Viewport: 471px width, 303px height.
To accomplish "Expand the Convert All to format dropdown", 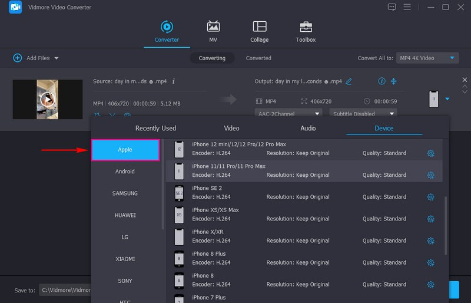I will tap(427, 58).
